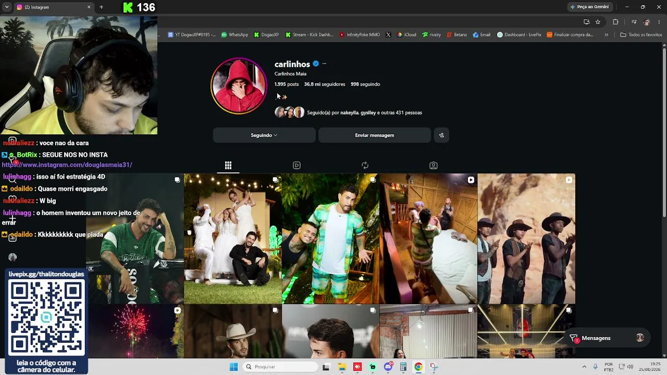Open the 36,8 mi seguidores list
Screen dimensions: 667x375
[325, 84]
